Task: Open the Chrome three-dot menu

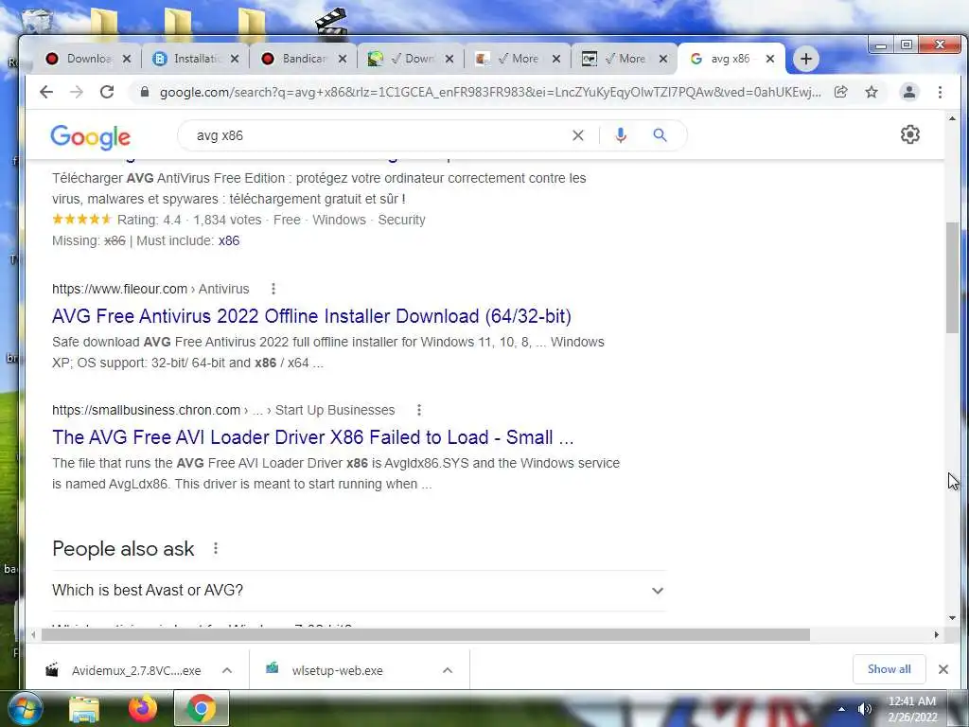Action: 940,92
